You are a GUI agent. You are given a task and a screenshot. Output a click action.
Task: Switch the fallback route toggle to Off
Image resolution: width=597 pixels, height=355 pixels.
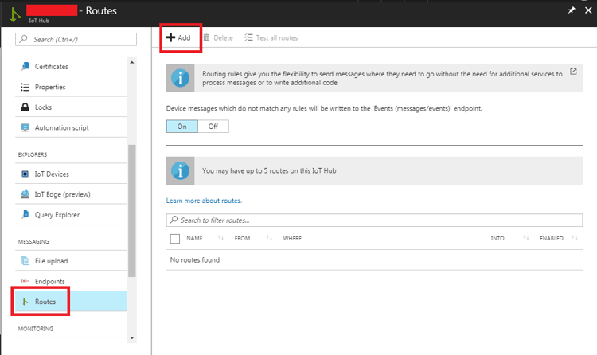[x=213, y=127]
